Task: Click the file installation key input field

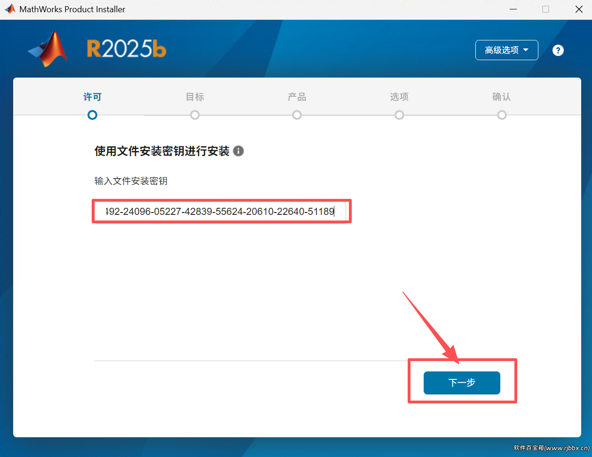Action: pos(221,212)
